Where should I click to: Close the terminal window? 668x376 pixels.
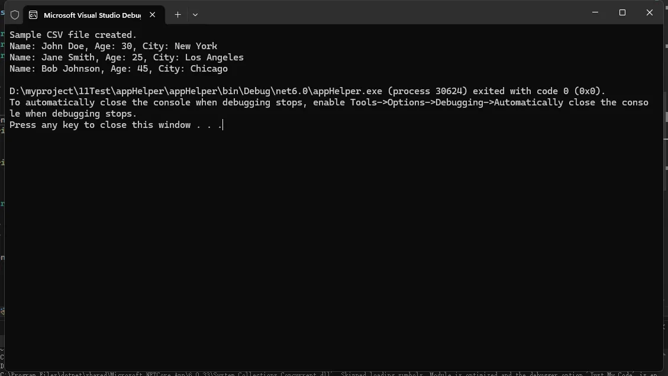[650, 12]
